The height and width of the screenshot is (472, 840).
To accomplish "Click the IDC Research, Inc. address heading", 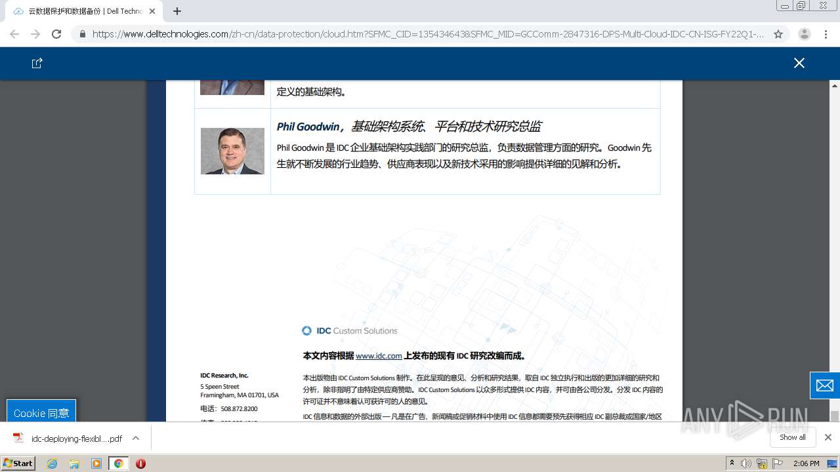I will pos(224,376).
